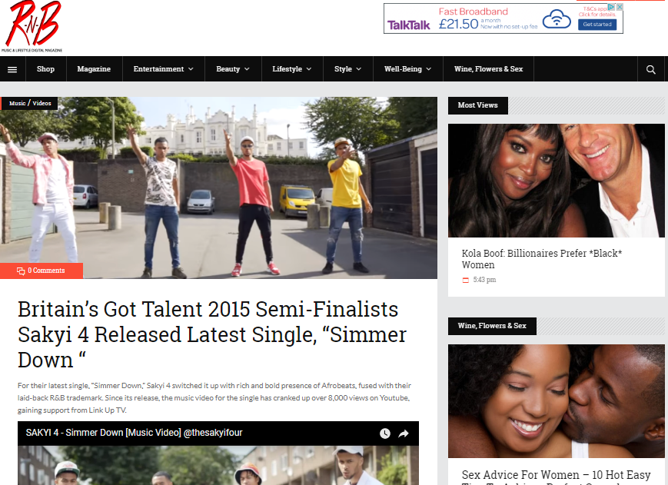Select the Shop menu item
668x485 pixels.
(x=45, y=69)
